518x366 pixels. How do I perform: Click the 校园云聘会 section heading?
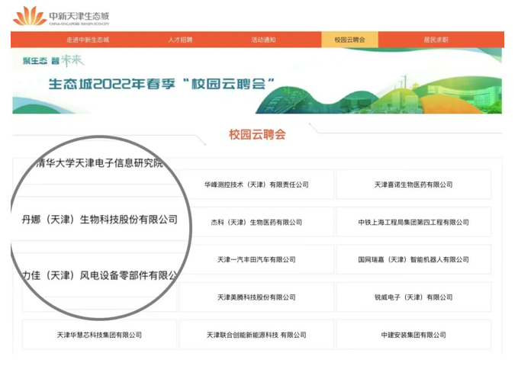coord(257,134)
